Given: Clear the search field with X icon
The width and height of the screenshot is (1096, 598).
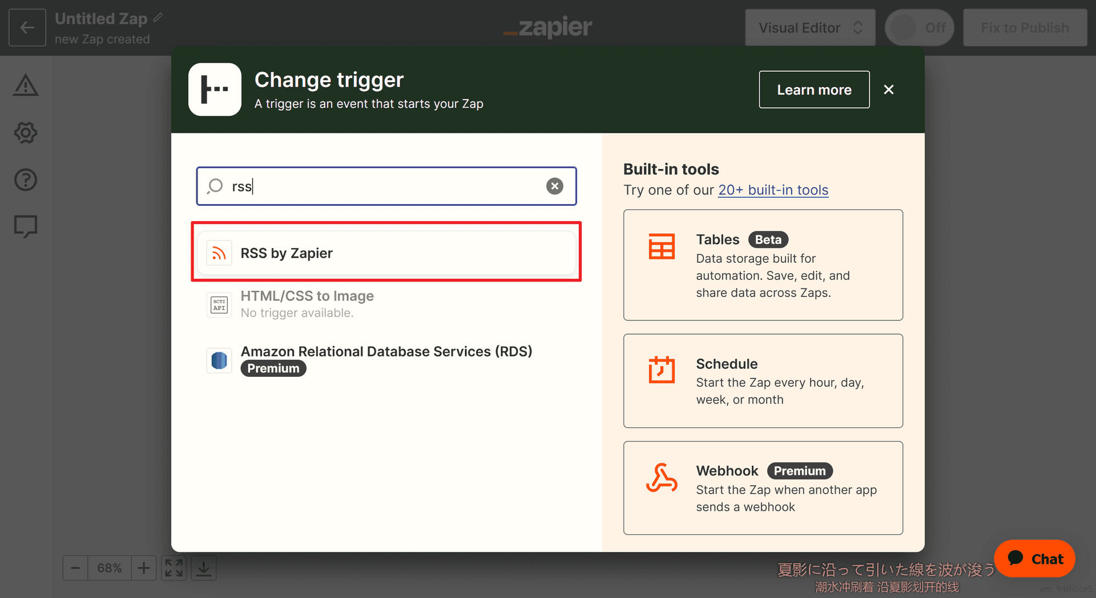Looking at the screenshot, I should pyautogui.click(x=554, y=186).
